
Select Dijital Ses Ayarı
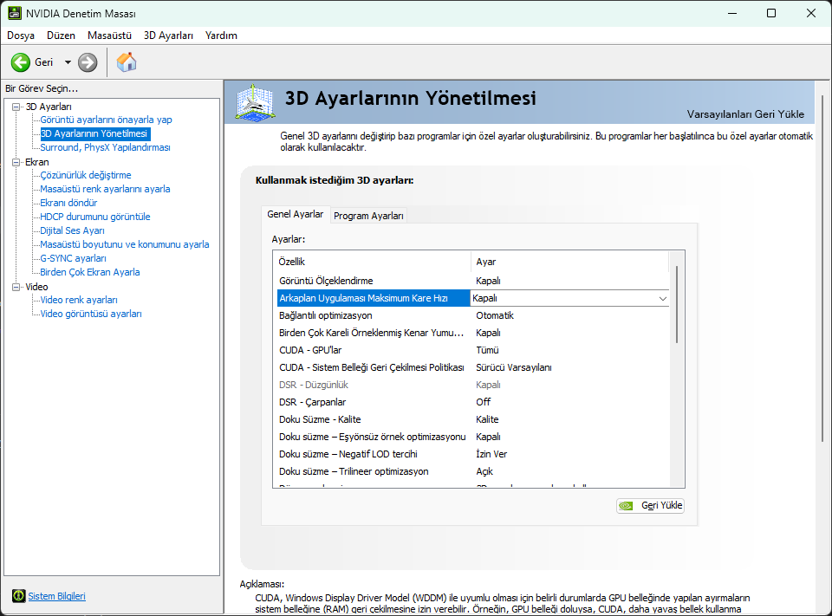point(72,230)
